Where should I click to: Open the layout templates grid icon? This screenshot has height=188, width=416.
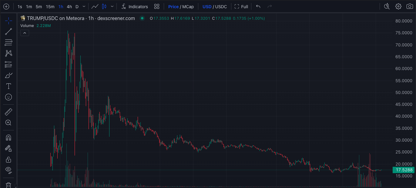pyautogui.click(x=157, y=6)
